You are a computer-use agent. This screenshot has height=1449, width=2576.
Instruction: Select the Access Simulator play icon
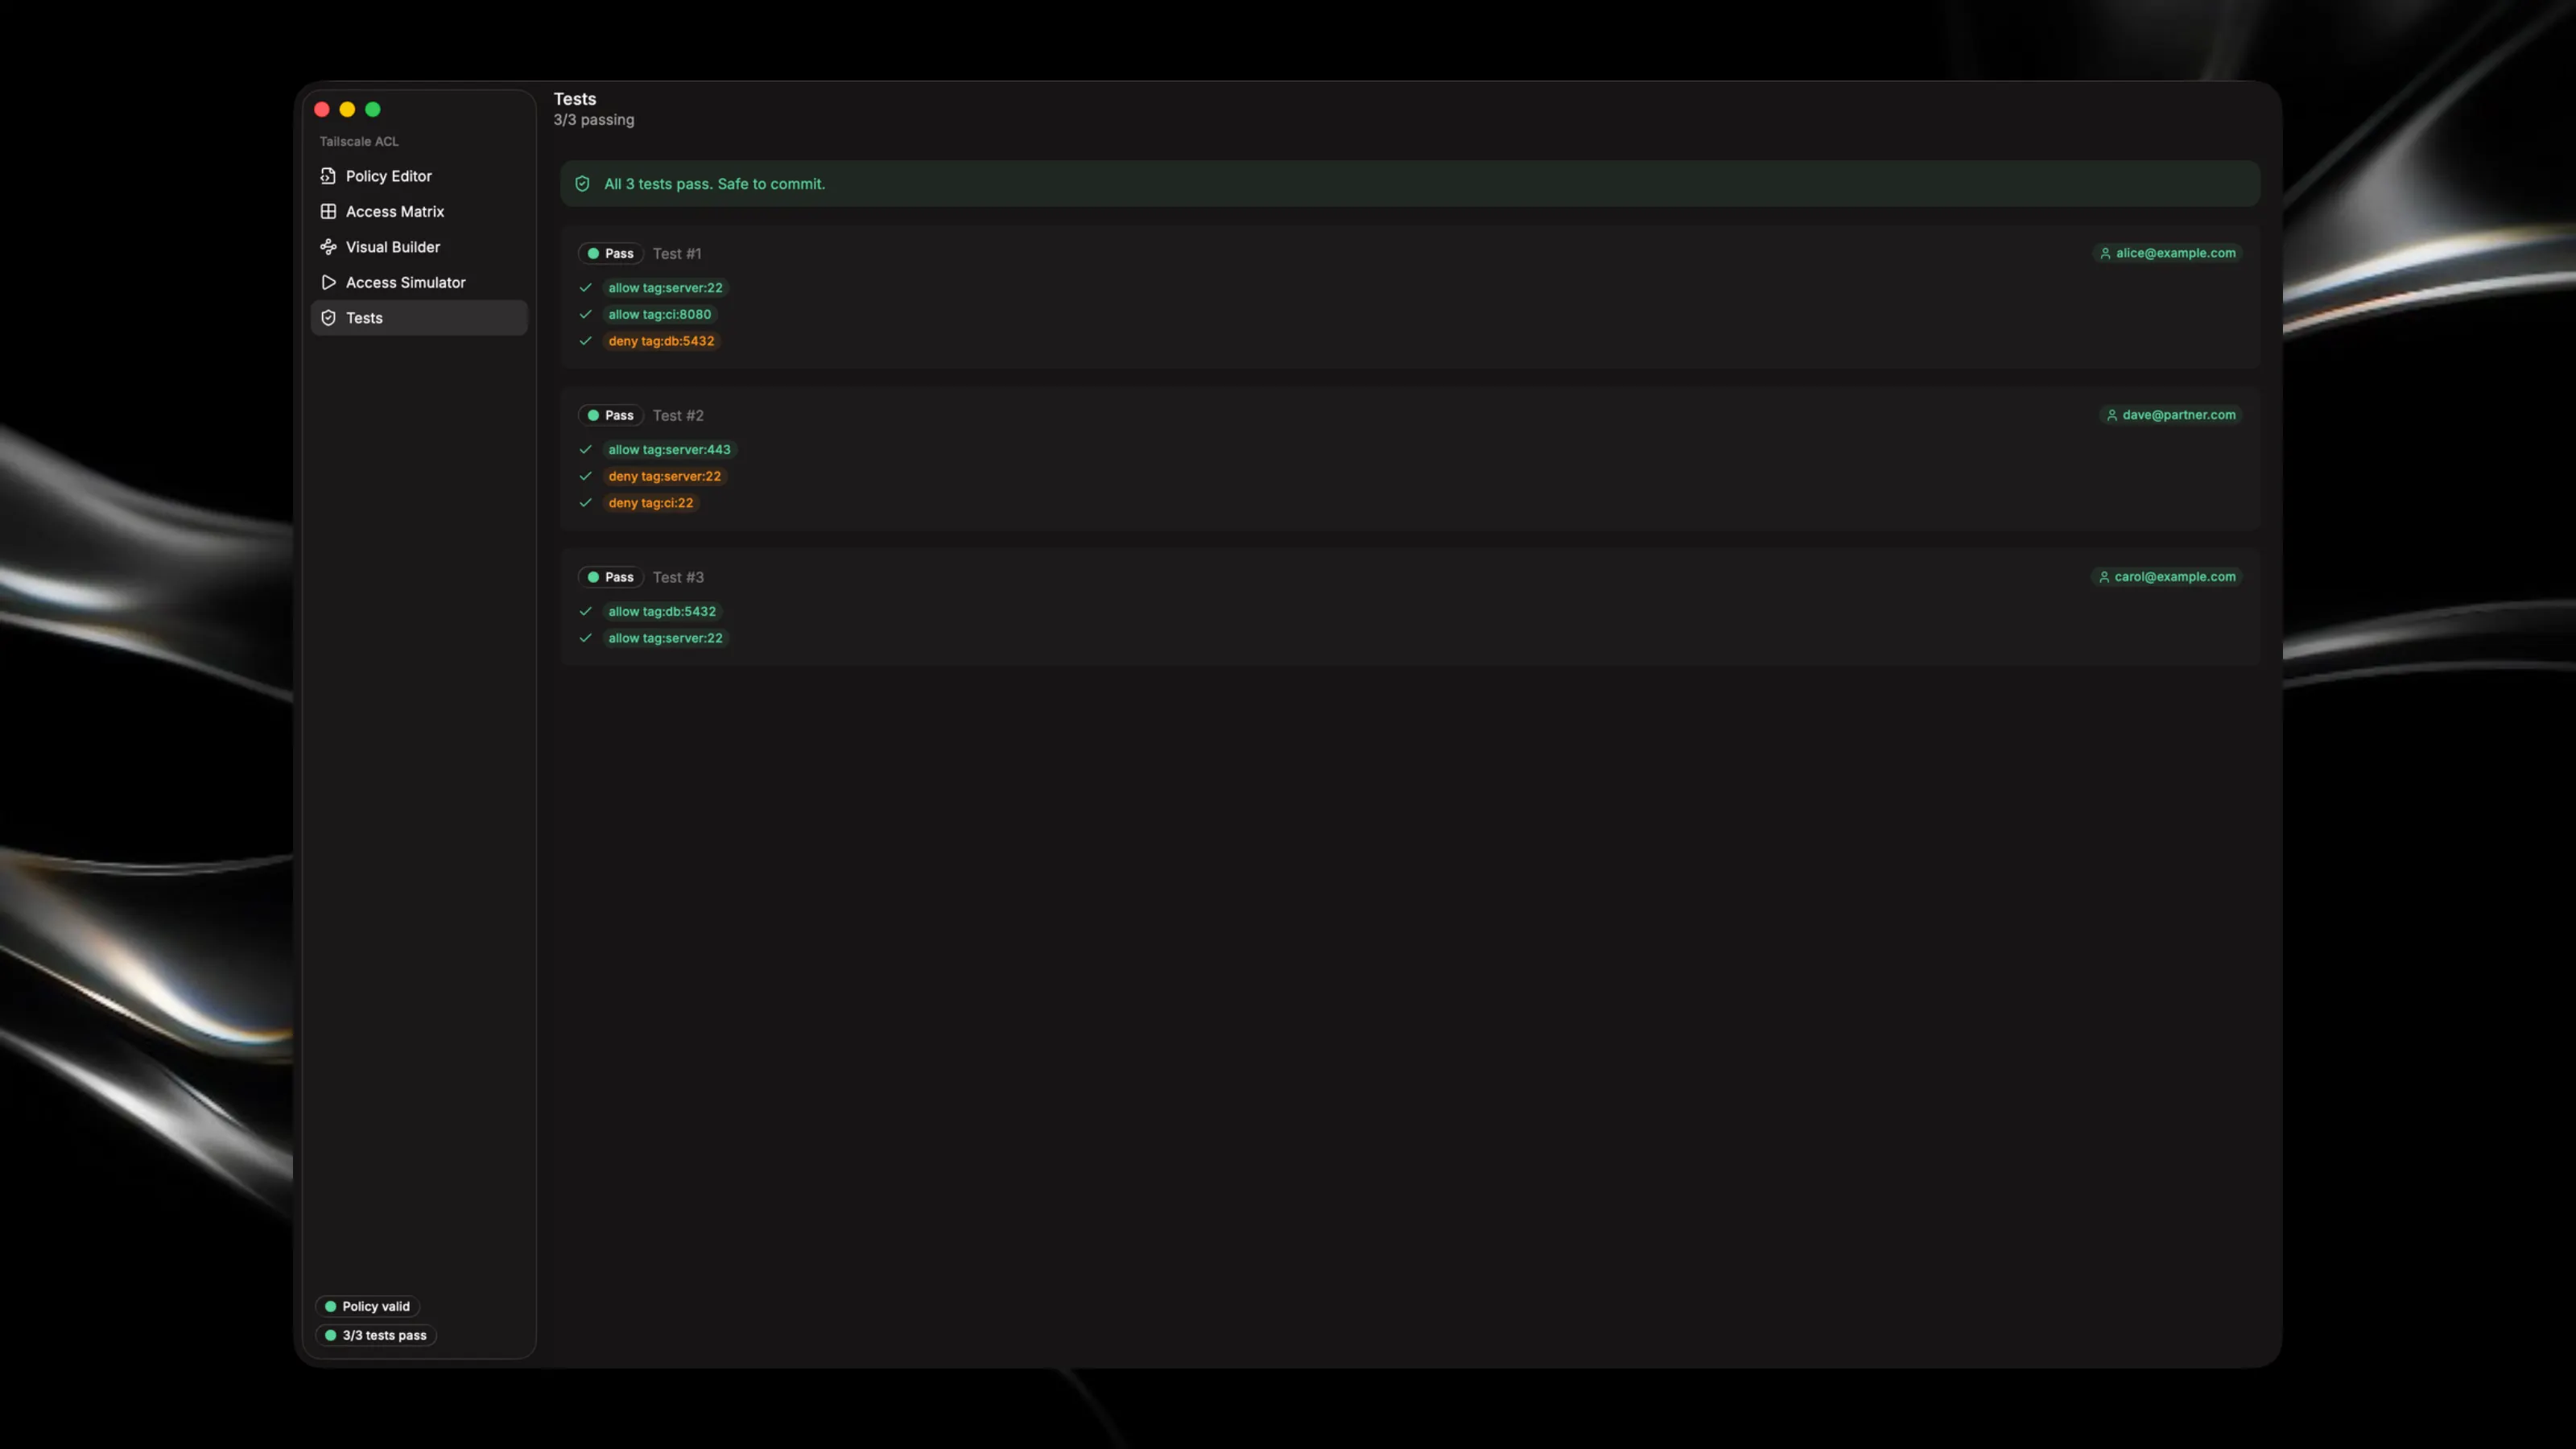point(328,282)
